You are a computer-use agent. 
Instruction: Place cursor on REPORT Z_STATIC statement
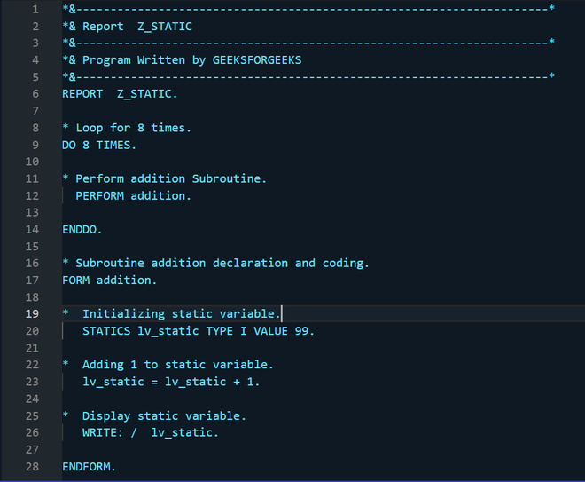(120, 93)
